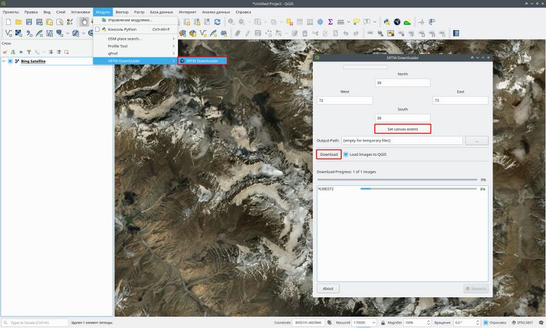The height and width of the screenshot is (328, 546).
Task: Click the North coordinate input field
Action: (x=403, y=83)
